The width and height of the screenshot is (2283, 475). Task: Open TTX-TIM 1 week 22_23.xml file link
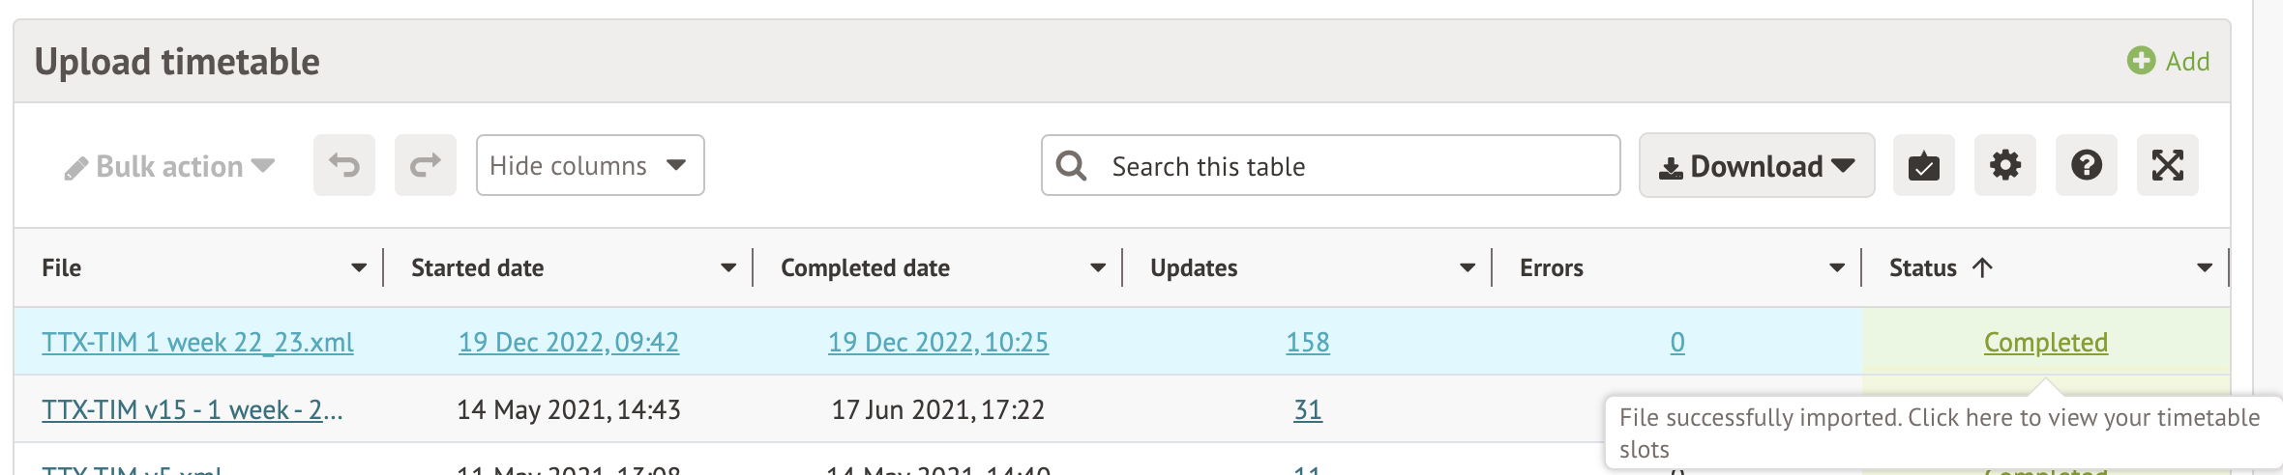[197, 343]
